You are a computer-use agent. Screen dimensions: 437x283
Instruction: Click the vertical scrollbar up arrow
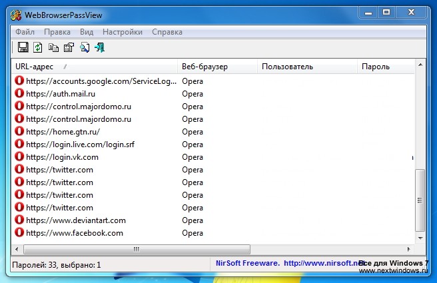point(420,65)
